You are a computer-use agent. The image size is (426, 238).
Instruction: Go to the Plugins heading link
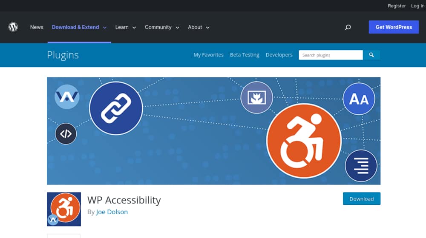coord(63,55)
